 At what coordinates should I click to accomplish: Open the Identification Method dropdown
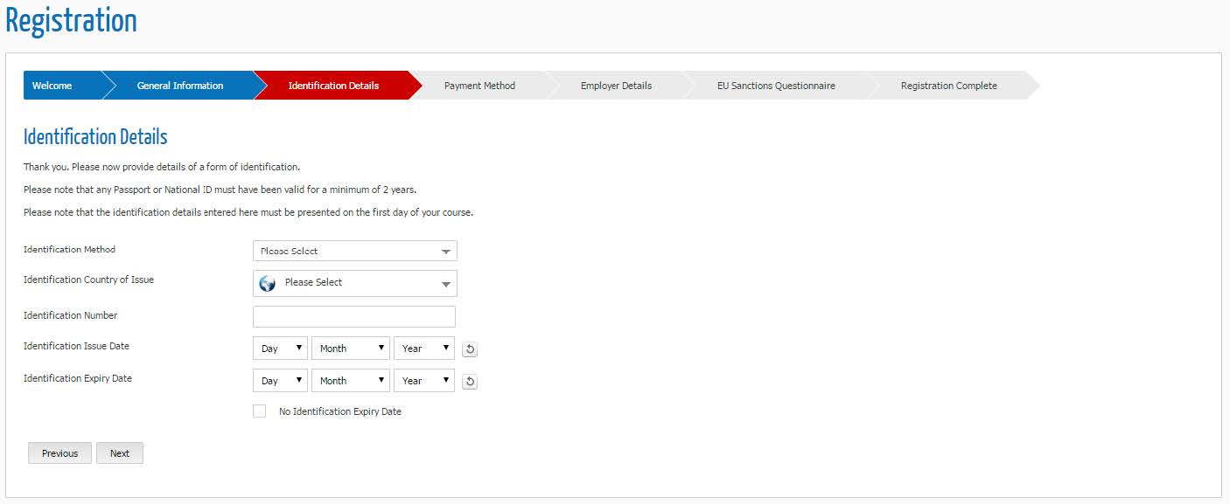coord(354,252)
